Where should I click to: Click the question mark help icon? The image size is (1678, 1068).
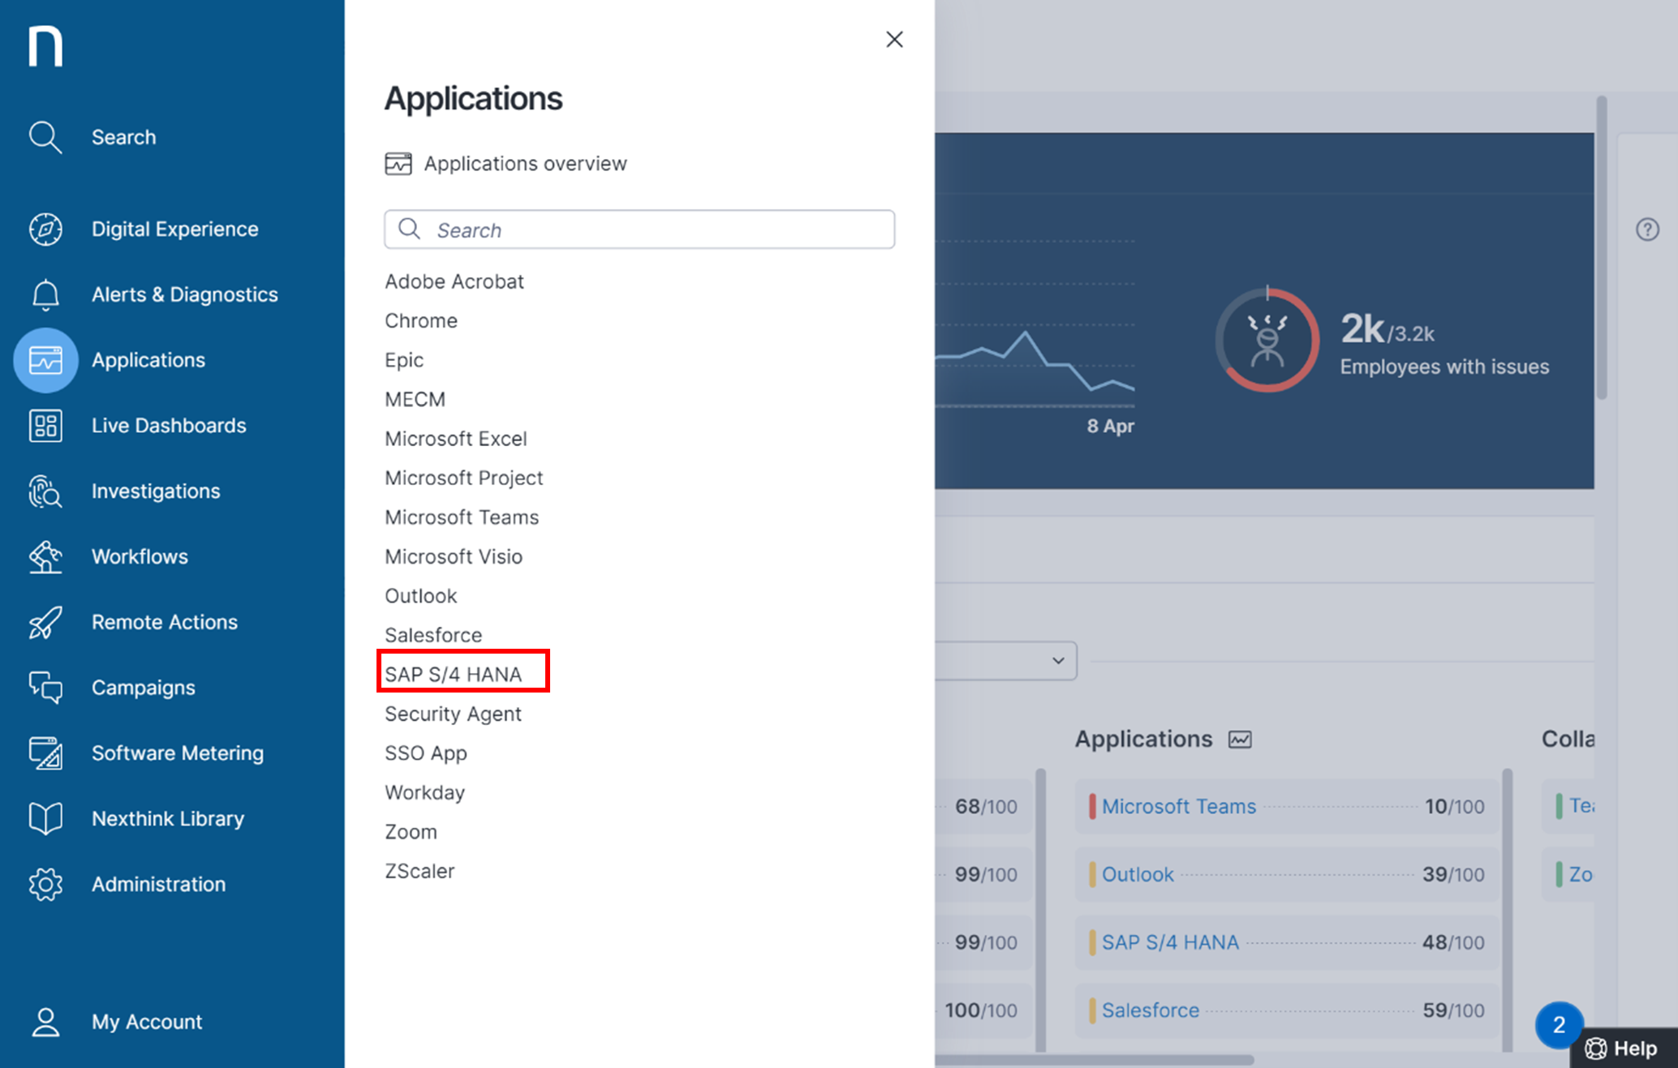[1647, 229]
